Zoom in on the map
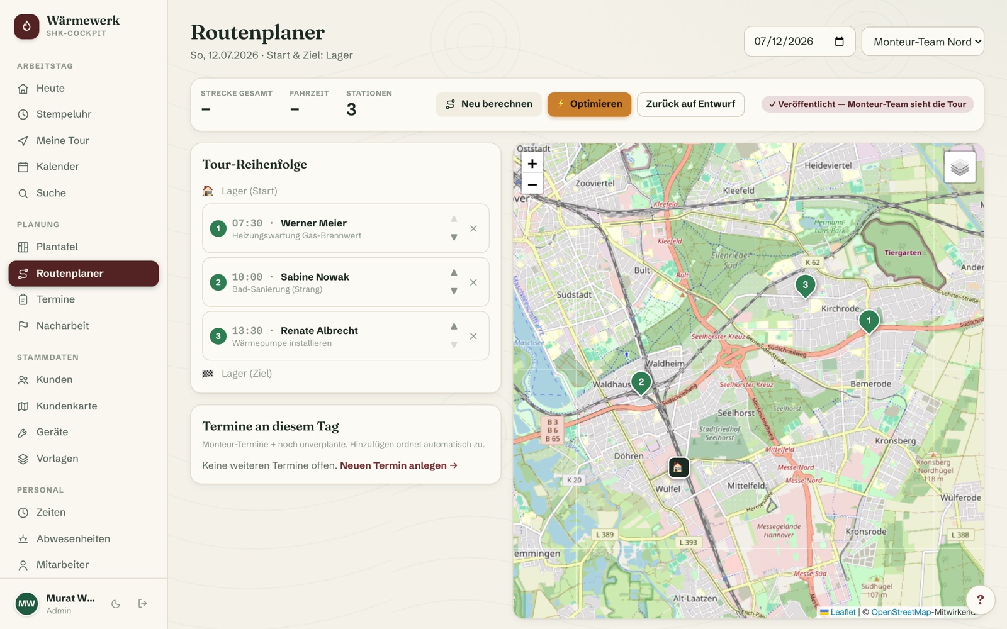Screen dimensions: 1007x629 [532, 164]
